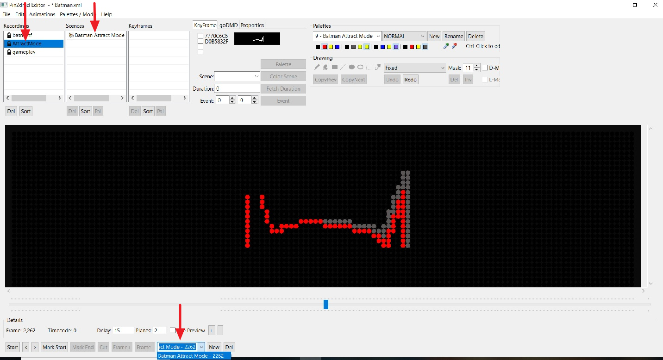The image size is (663, 360).
Task: Increase the Mask number stepper
Action: (476, 66)
